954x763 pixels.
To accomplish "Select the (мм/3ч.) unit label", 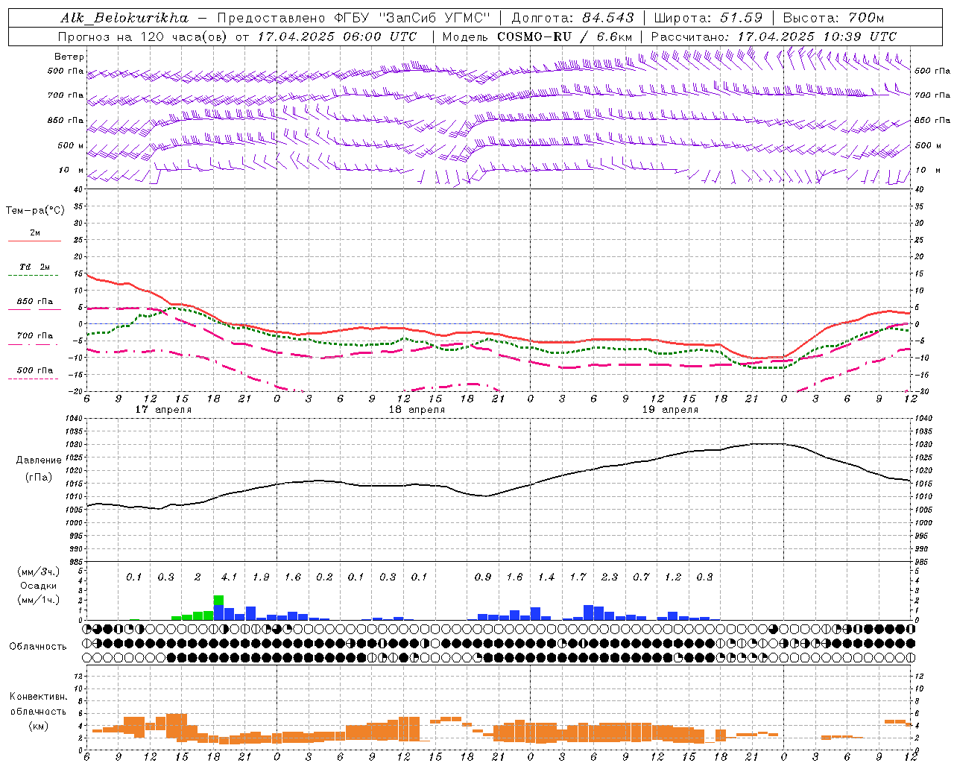I will 38,572.
